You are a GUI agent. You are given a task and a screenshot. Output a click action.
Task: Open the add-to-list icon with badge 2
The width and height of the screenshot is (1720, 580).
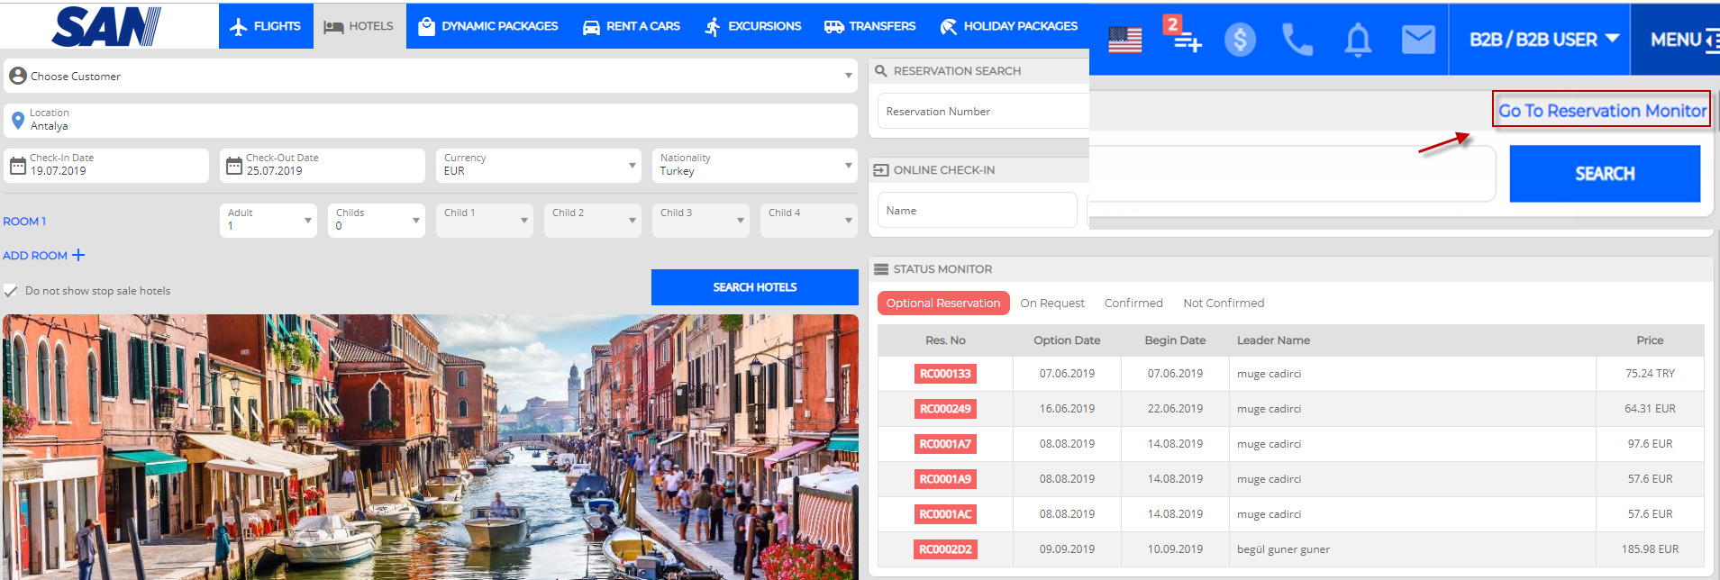1182,36
